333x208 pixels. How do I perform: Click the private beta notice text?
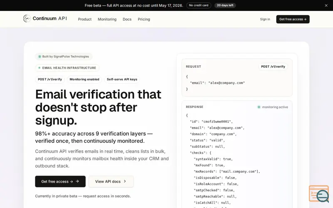pos(83,196)
